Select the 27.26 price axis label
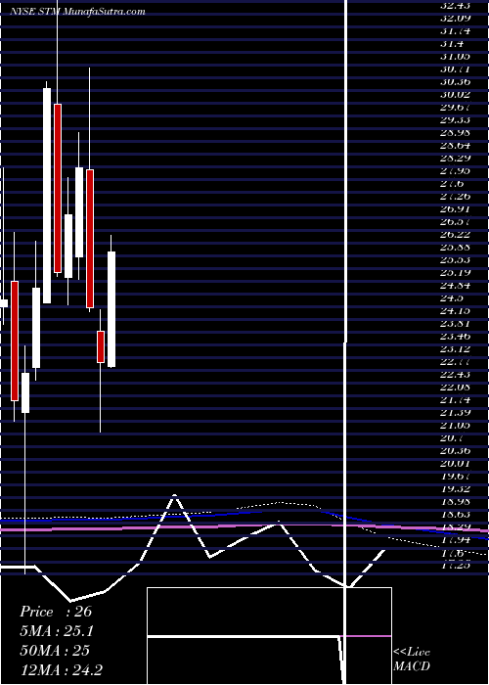This screenshot has height=685, width=489. pos(456,196)
